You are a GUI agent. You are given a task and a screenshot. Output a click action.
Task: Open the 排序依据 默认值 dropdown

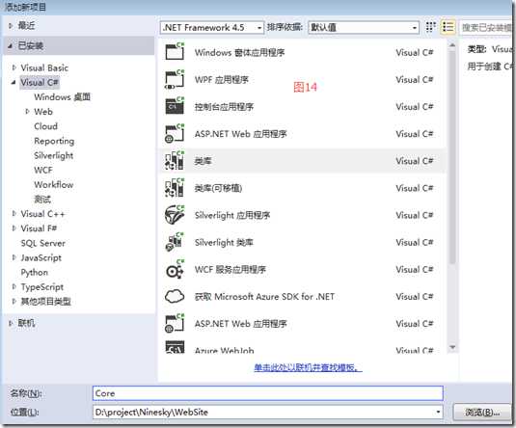pos(364,28)
